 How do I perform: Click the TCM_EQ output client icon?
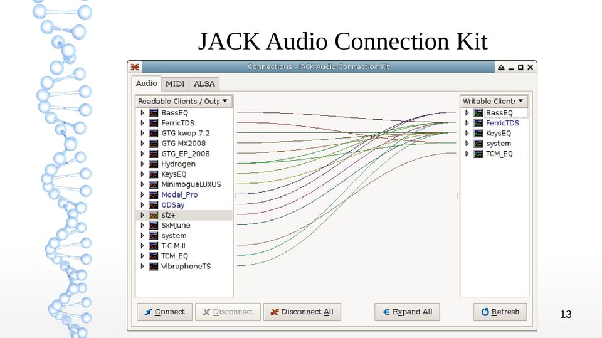click(x=154, y=256)
